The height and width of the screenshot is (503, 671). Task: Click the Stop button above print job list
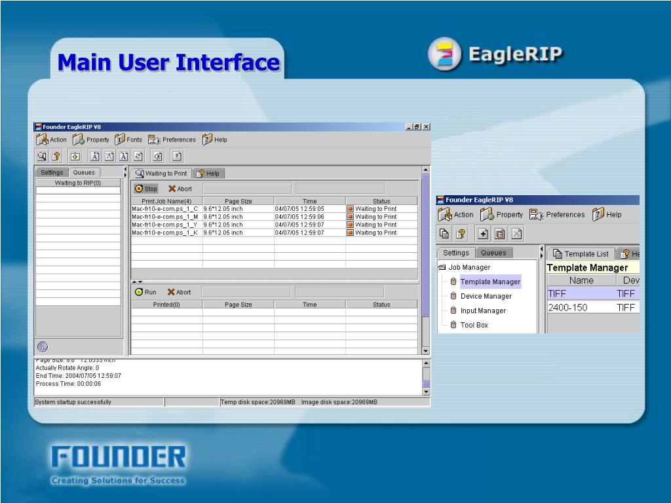tap(146, 189)
